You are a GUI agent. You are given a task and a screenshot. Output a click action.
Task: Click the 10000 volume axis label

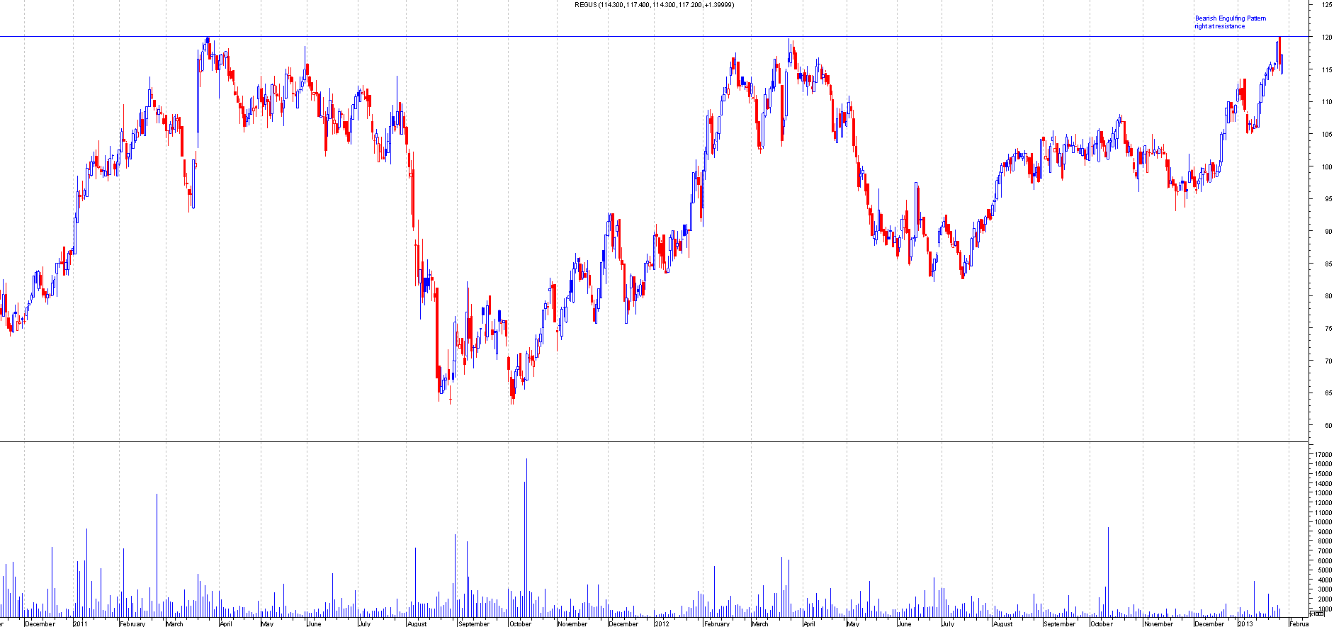[x=1323, y=522]
